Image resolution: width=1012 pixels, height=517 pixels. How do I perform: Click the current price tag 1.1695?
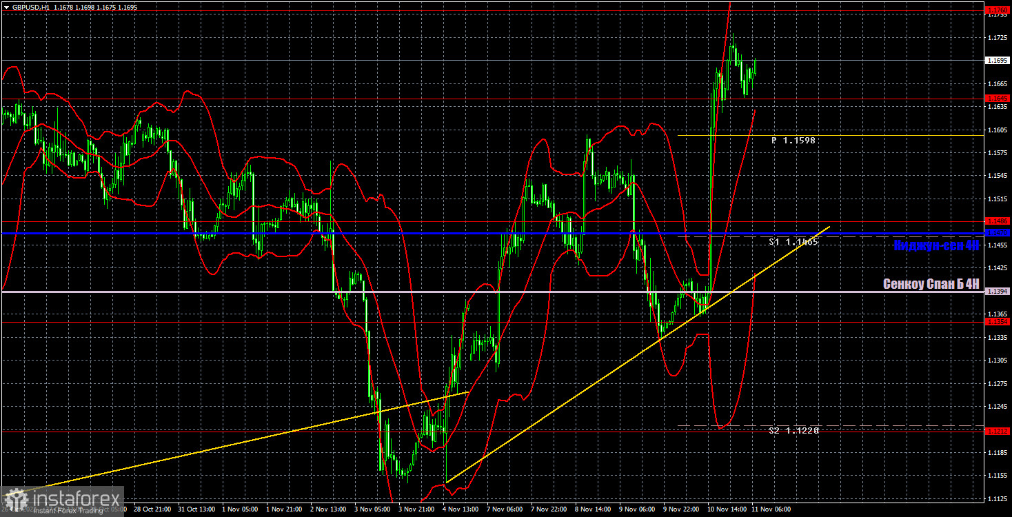998,61
